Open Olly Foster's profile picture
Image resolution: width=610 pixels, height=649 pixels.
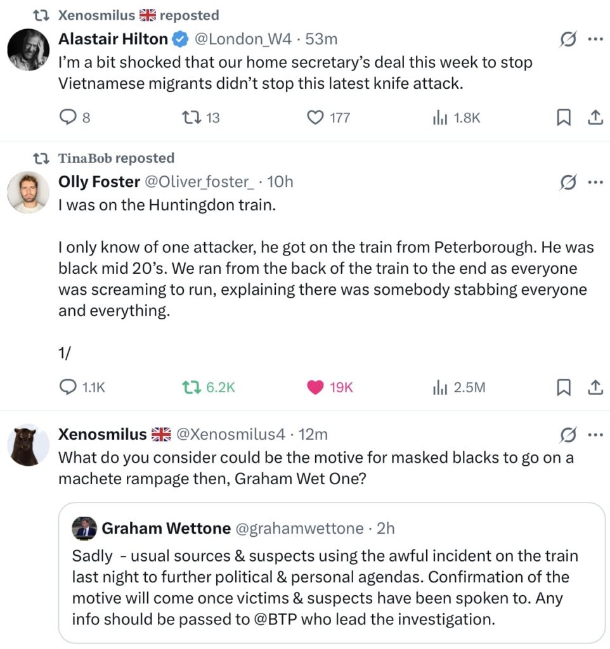coord(29,192)
